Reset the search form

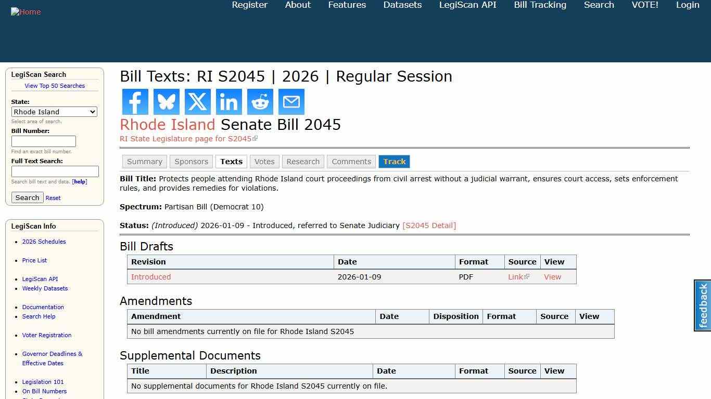point(53,197)
